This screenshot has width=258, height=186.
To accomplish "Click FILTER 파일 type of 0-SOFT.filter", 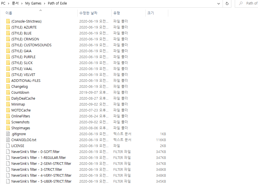I will click(x=122, y=152).
